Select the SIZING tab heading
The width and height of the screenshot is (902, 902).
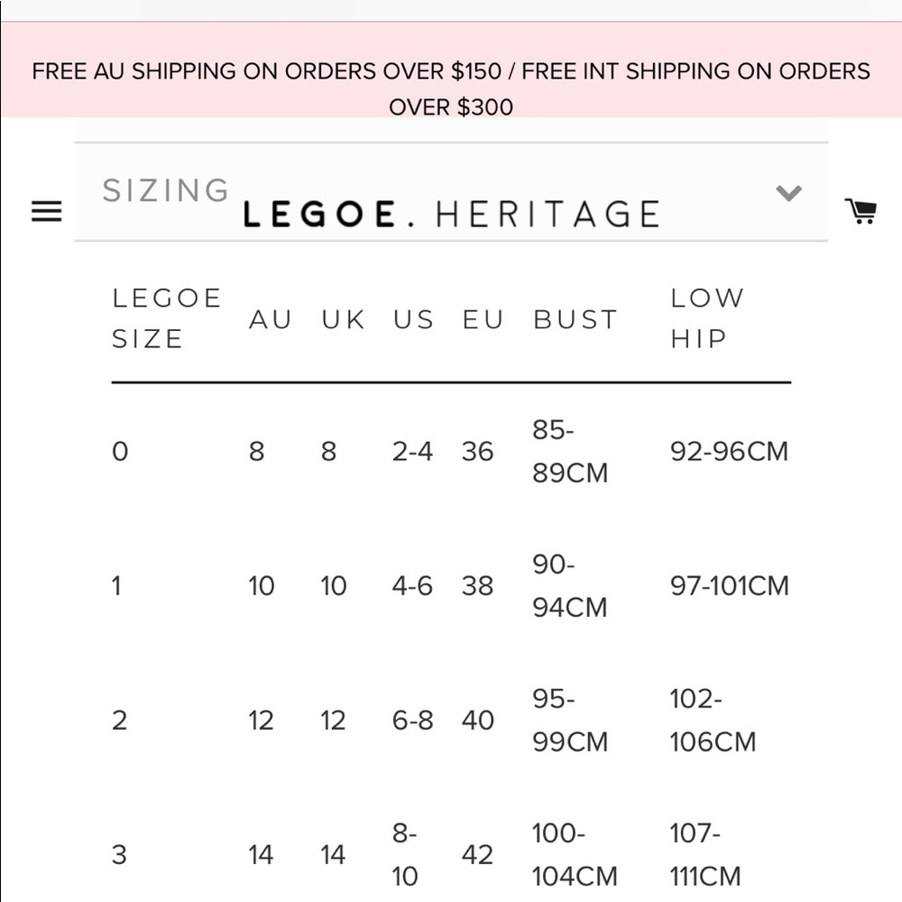[x=165, y=190]
